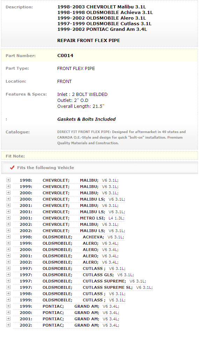Click the 'Features & Specs:' label
Image resolution: width=199 pixels, height=349 pixels.
(x=26, y=94)
